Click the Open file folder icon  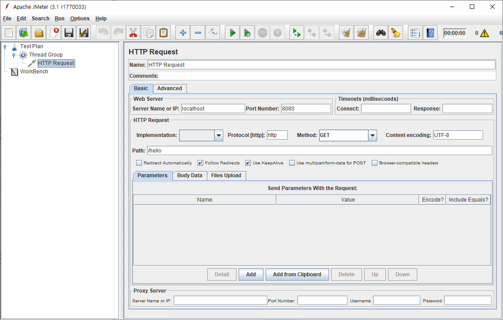coord(39,33)
